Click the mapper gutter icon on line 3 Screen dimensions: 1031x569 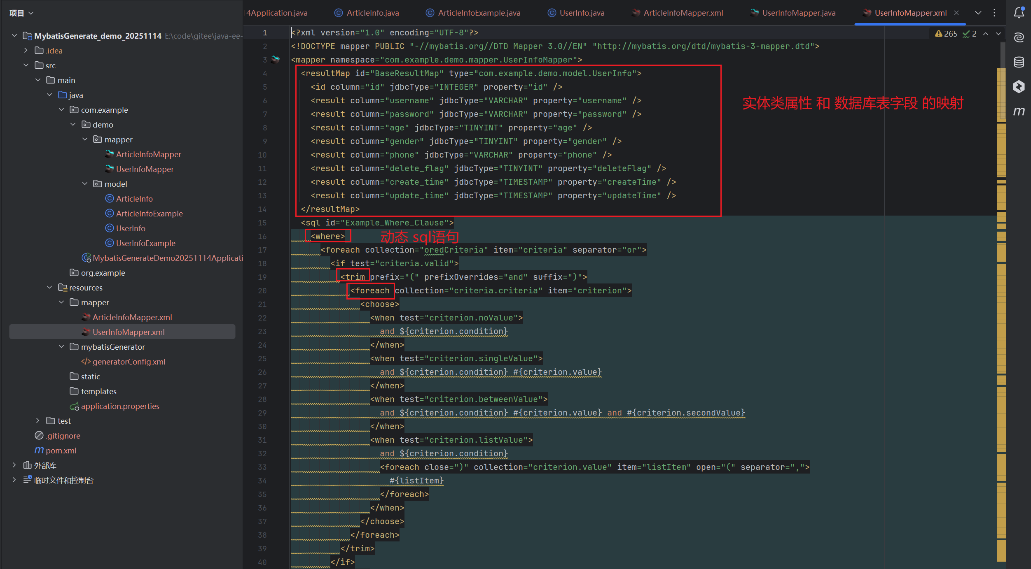[275, 60]
